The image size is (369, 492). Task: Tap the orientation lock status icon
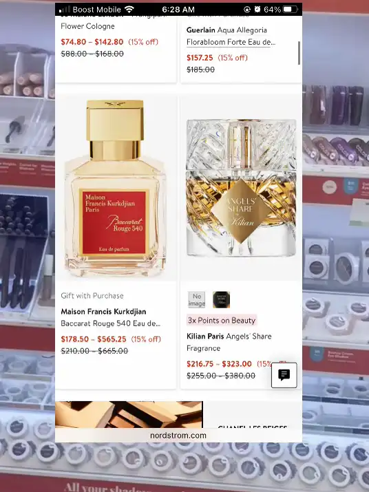[x=247, y=10]
